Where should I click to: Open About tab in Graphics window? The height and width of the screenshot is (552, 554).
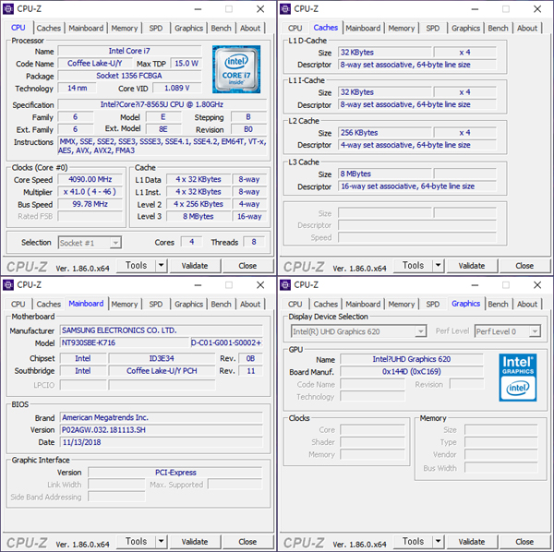[x=527, y=304]
